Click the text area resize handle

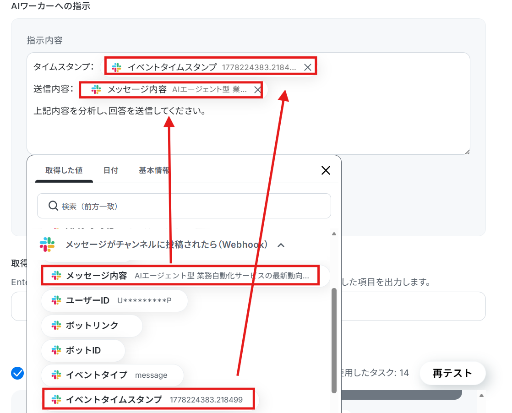point(467,152)
